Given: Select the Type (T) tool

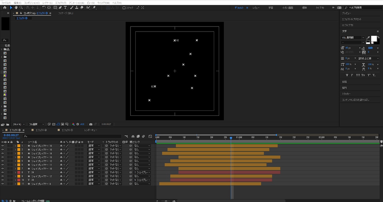Looking at the screenshot, I should (65, 8).
